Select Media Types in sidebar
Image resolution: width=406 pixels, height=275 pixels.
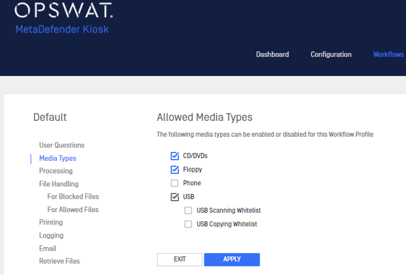click(57, 158)
